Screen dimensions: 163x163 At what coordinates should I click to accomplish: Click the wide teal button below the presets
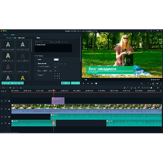(13, 83)
